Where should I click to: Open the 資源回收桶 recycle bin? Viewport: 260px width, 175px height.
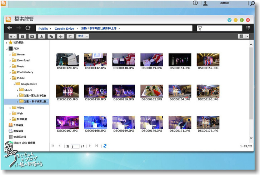click(20, 137)
